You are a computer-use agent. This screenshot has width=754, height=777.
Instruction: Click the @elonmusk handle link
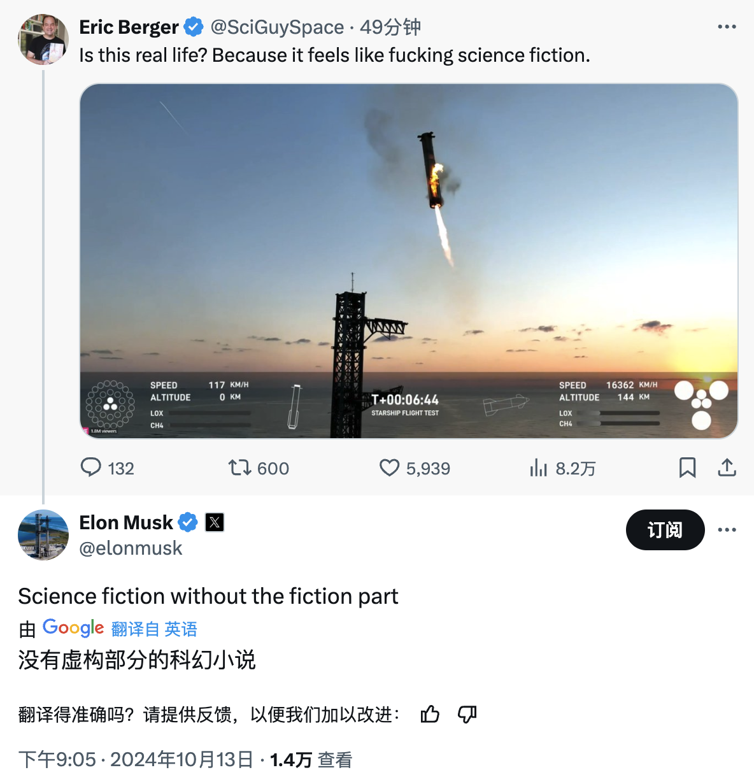[x=131, y=548]
